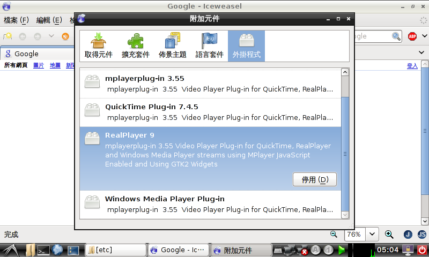The width and height of the screenshot is (429, 257).
Task: Open the 圖片 (Images) link on Google
Action: (39, 65)
